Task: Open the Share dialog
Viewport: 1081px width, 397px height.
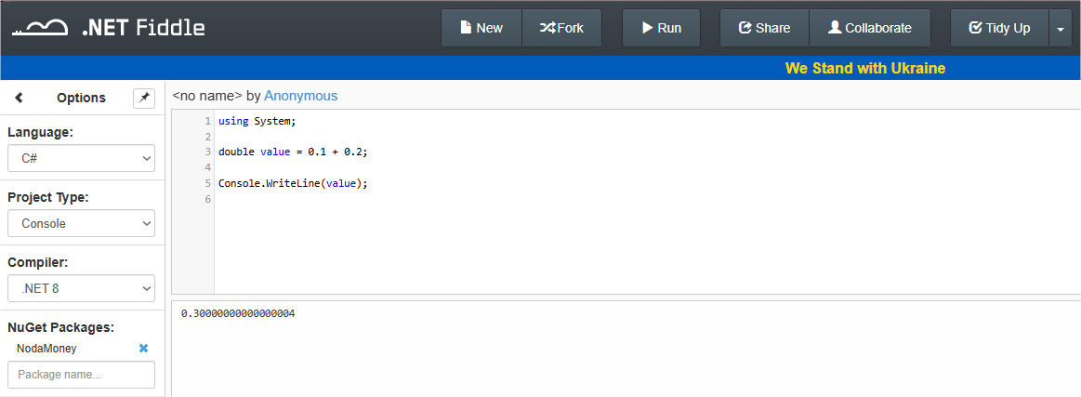Action: coord(765,28)
